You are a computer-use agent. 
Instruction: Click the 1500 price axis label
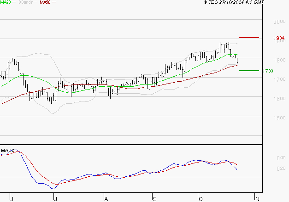[x=279, y=118]
